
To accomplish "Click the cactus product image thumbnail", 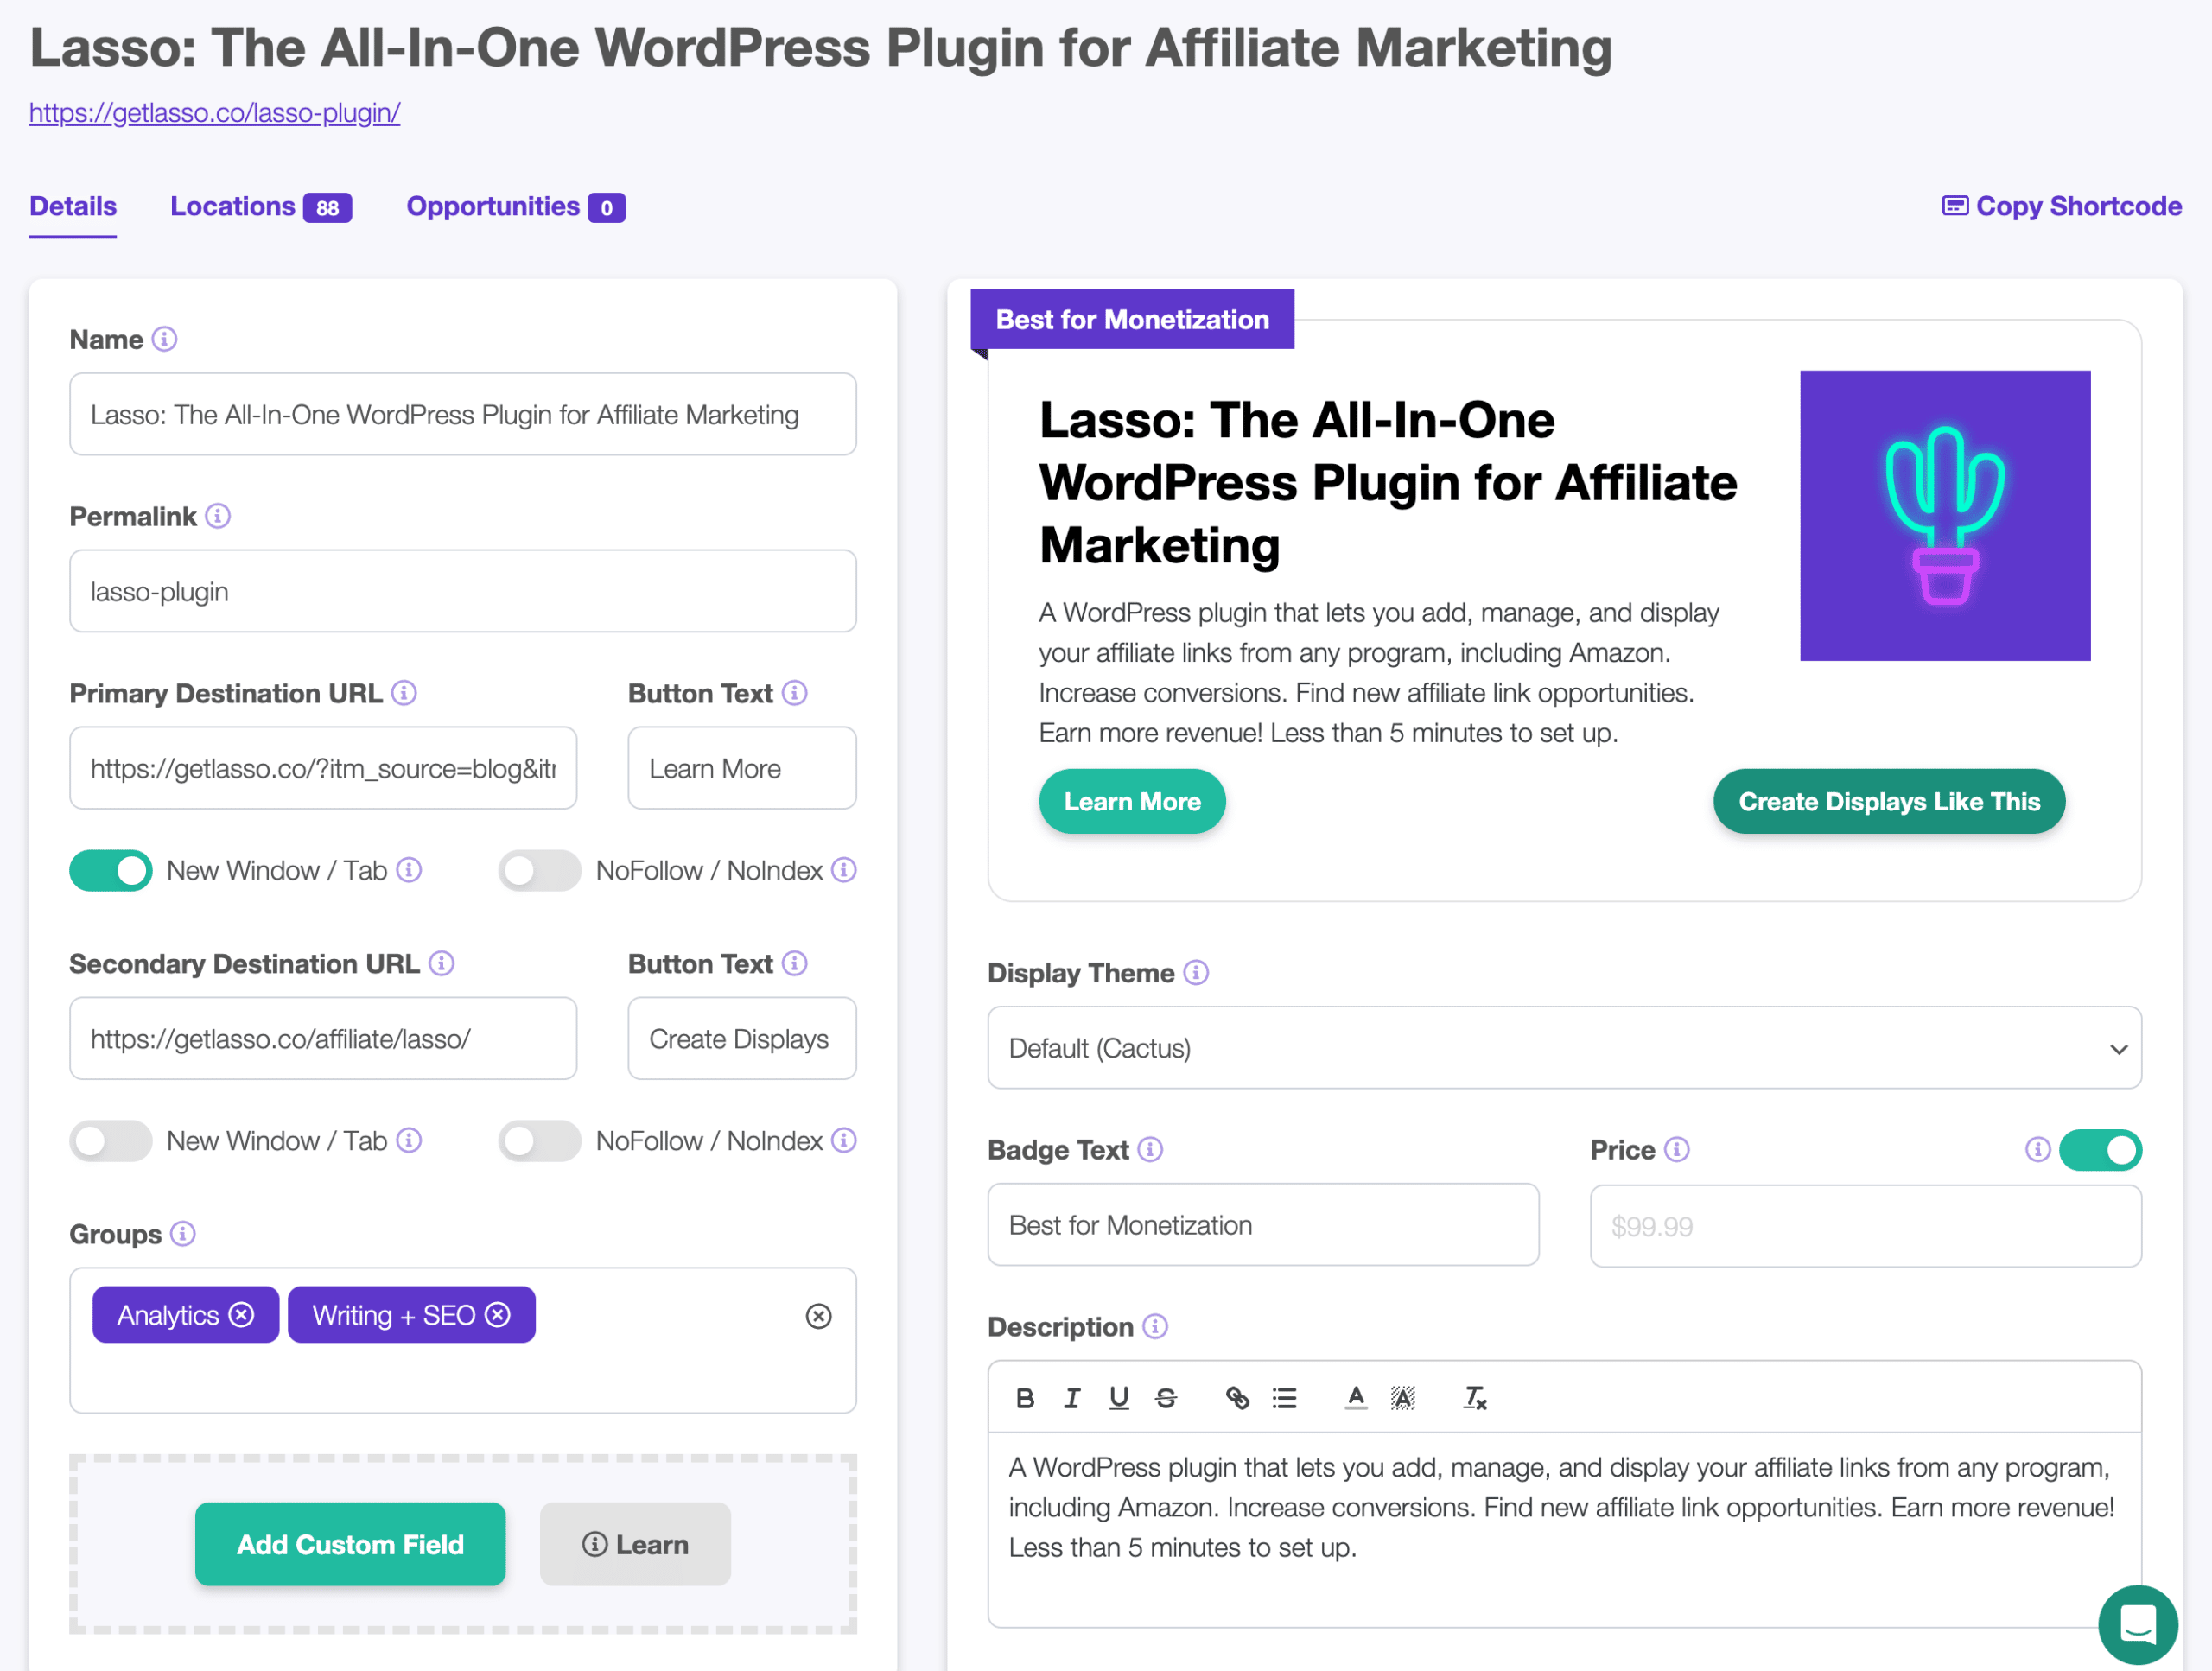I will click(x=1945, y=515).
